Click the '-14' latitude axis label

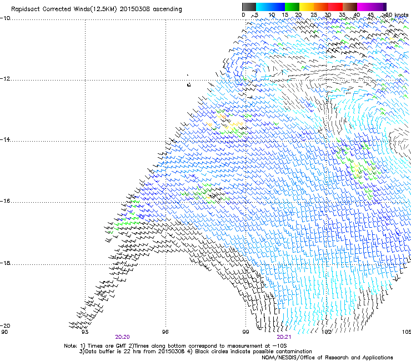pyautogui.click(x=5, y=139)
